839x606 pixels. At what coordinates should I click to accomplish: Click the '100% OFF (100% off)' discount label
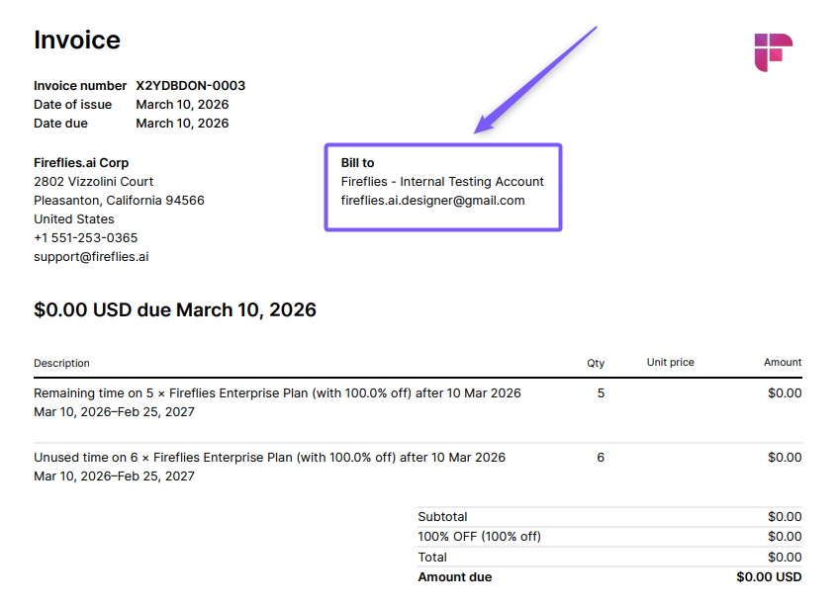point(480,537)
